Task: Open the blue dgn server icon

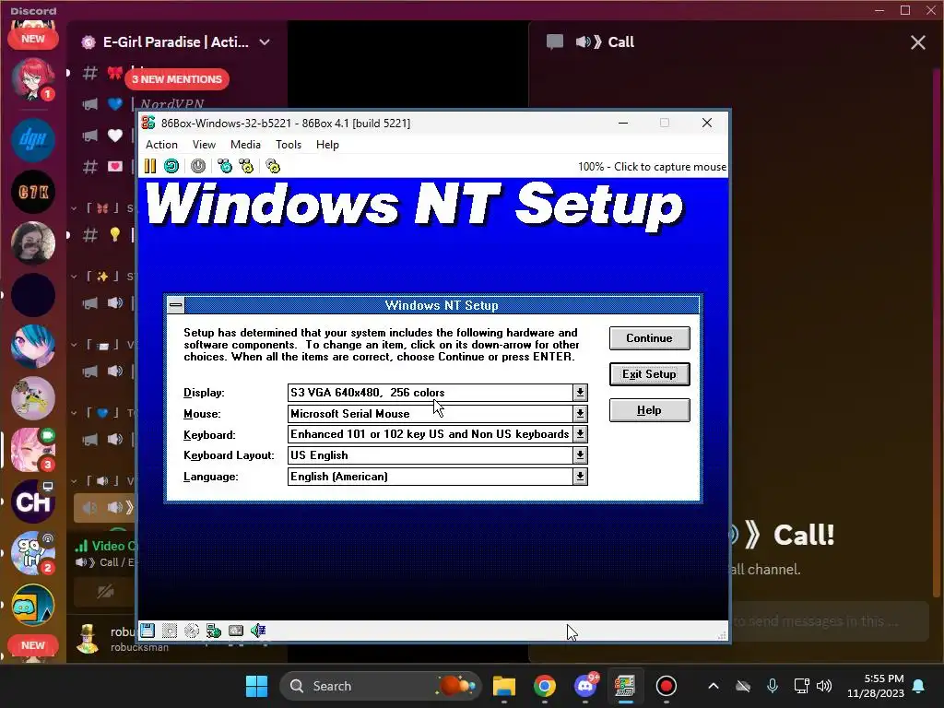Action: coord(33,140)
